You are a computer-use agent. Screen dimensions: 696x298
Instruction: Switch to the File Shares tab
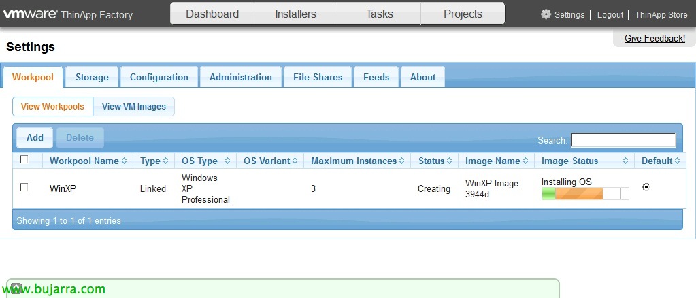coord(318,77)
